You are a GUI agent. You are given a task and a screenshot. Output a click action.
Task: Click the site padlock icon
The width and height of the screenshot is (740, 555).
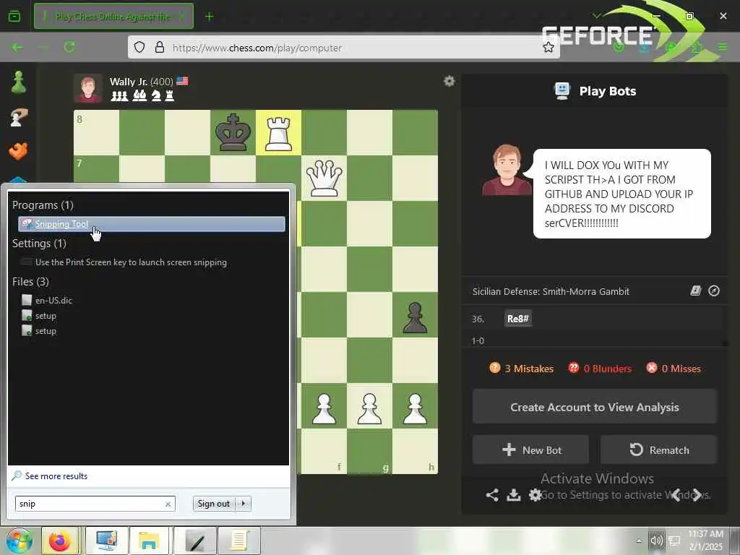(x=160, y=47)
